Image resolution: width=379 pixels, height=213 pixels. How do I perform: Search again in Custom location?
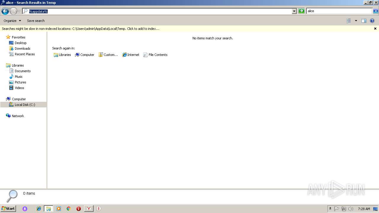[108, 55]
